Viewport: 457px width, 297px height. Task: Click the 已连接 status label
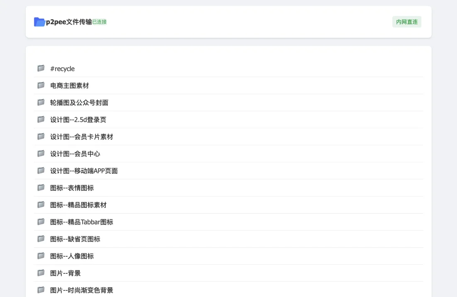(100, 22)
